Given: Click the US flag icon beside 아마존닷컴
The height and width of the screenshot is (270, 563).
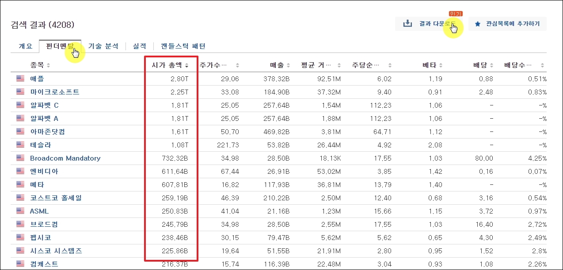Looking at the screenshot, I should tap(20, 131).
